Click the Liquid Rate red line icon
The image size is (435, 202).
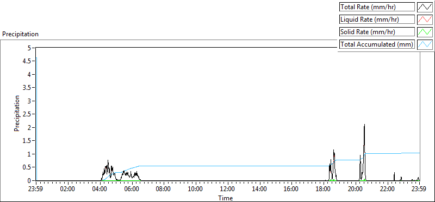pyautogui.click(x=425, y=19)
